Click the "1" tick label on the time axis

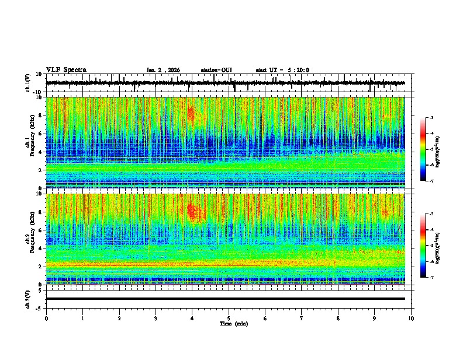(82, 318)
